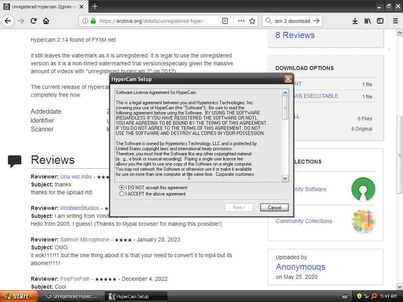This screenshot has height=302, width=403.
Task: Open uploader Anonymouqs profile
Action: pyautogui.click(x=300, y=267)
